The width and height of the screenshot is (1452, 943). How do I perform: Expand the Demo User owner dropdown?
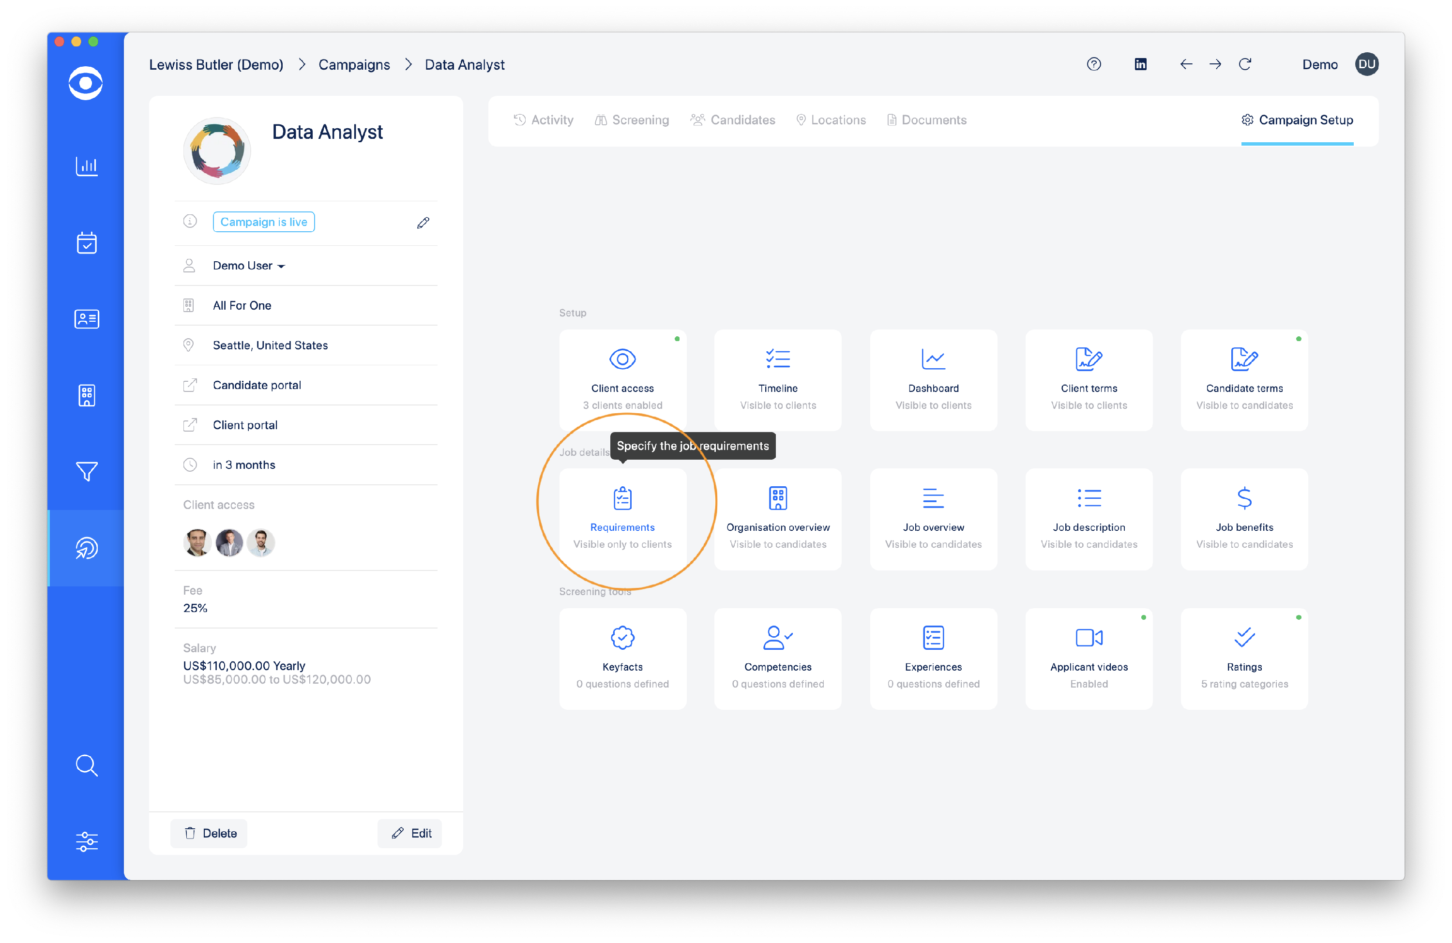(248, 266)
